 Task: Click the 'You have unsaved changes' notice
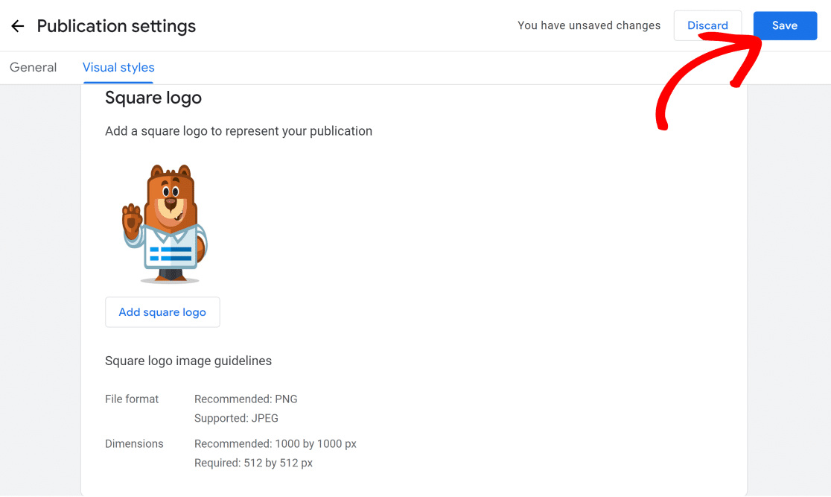pyautogui.click(x=589, y=25)
